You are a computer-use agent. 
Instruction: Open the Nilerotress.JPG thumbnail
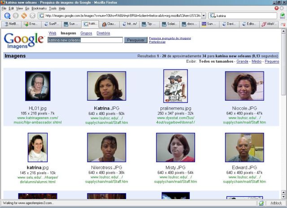(107, 147)
